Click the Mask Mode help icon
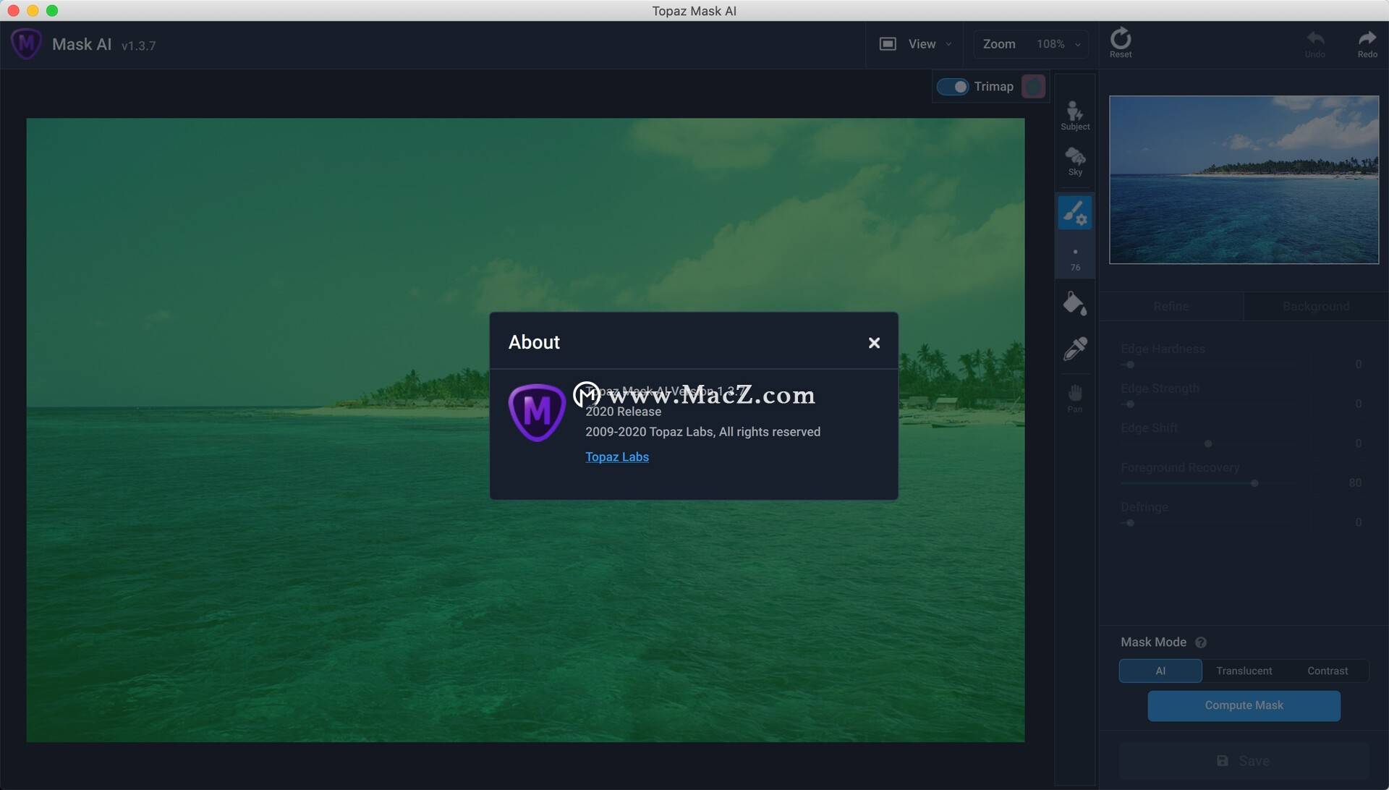 [x=1201, y=642]
